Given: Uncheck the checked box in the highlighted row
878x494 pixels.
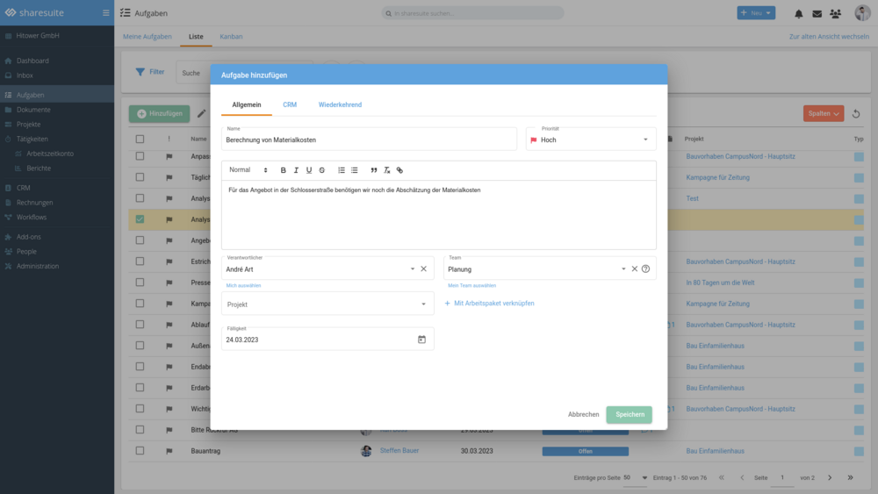Looking at the screenshot, I should 140,219.
